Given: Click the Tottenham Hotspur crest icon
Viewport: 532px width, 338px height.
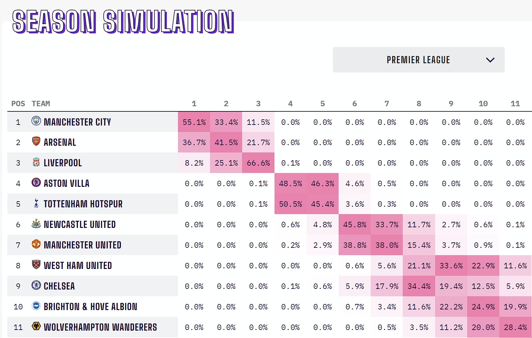Looking at the screenshot, I should click(36, 203).
